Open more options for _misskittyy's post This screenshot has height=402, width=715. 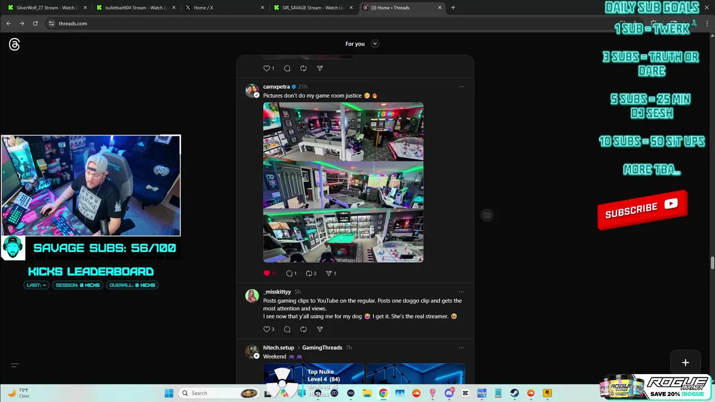point(461,291)
